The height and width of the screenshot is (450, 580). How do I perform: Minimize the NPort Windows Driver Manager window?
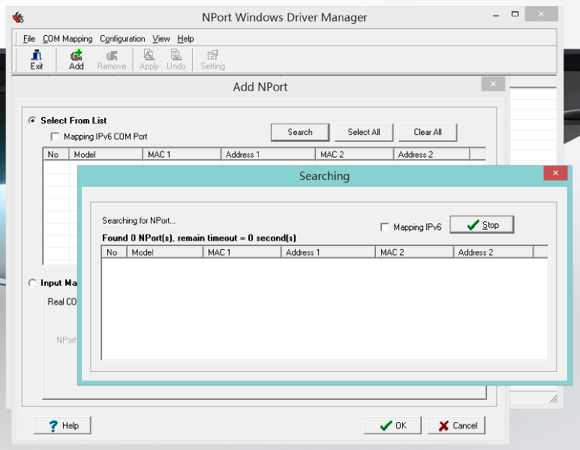coord(496,16)
